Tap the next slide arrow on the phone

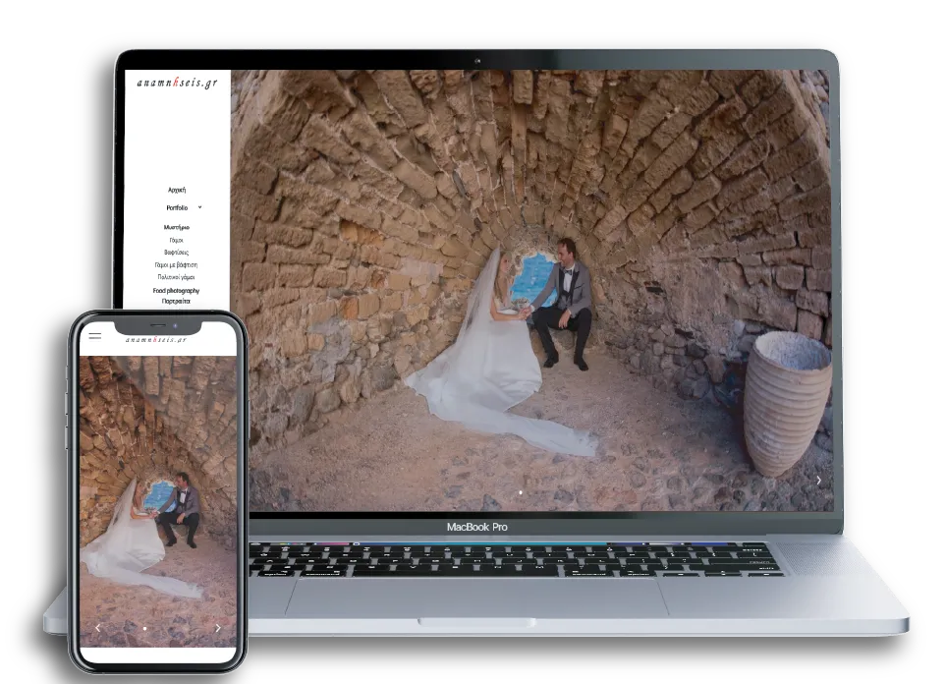pyautogui.click(x=217, y=627)
